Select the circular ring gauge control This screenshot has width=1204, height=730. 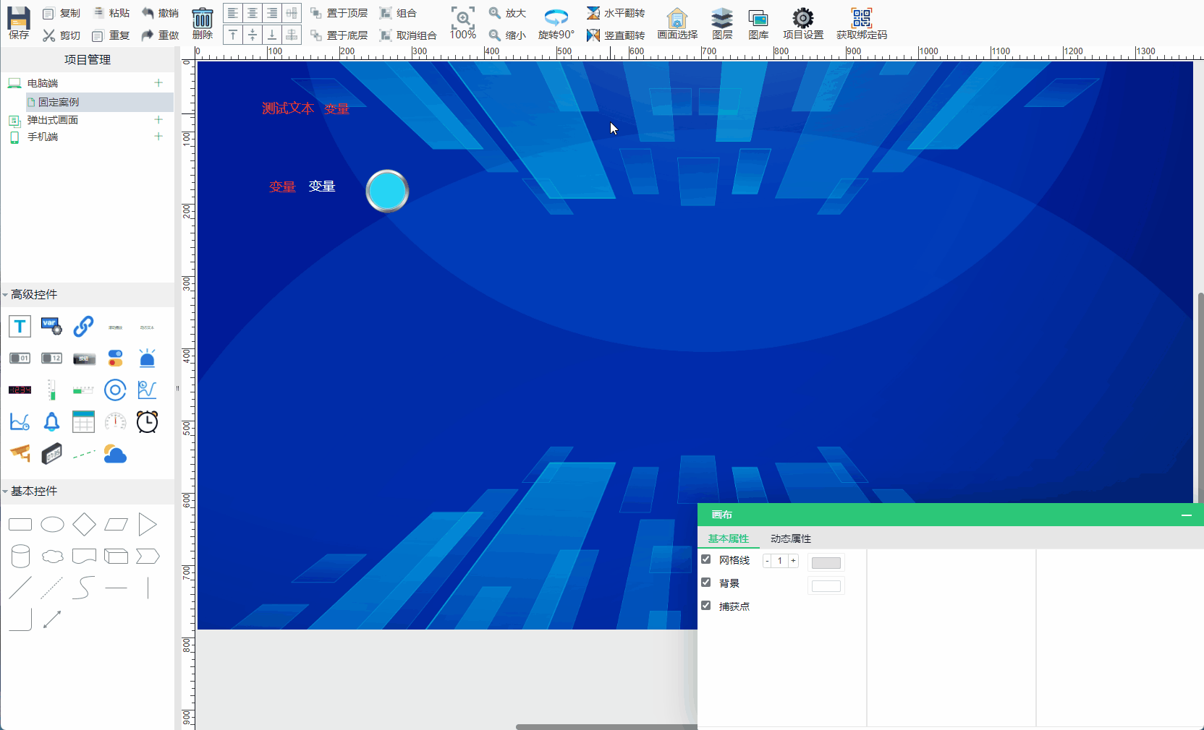[x=115, y=390]
